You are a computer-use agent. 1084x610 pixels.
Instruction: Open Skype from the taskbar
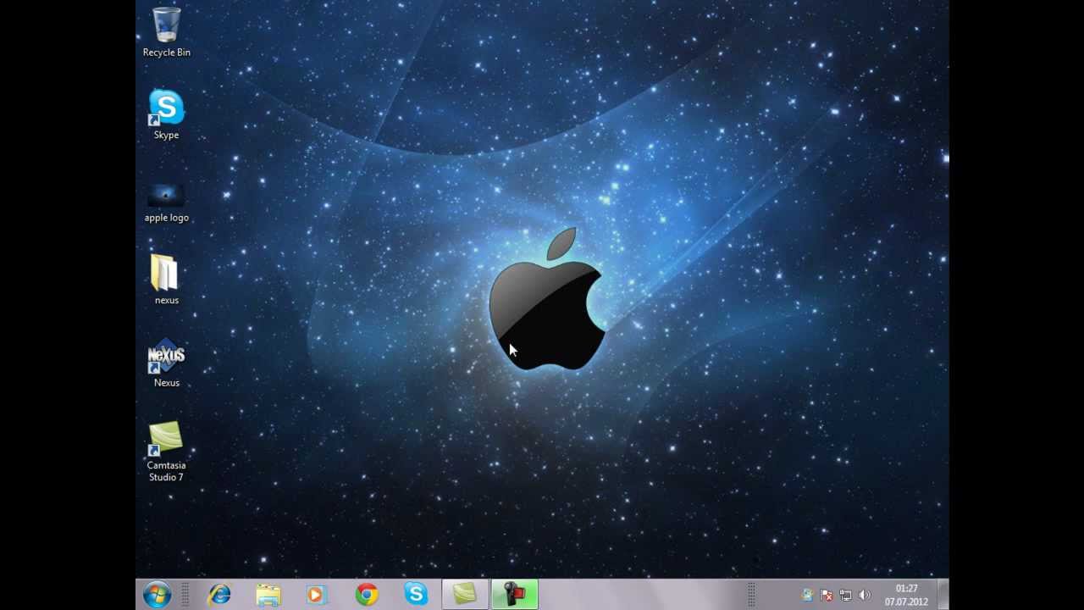click(x=415, y=595)
